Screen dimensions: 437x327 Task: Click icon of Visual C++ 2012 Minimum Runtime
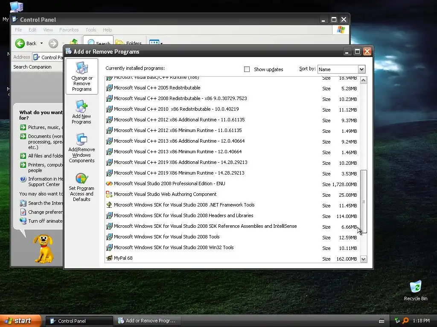(x=109, y=130)
